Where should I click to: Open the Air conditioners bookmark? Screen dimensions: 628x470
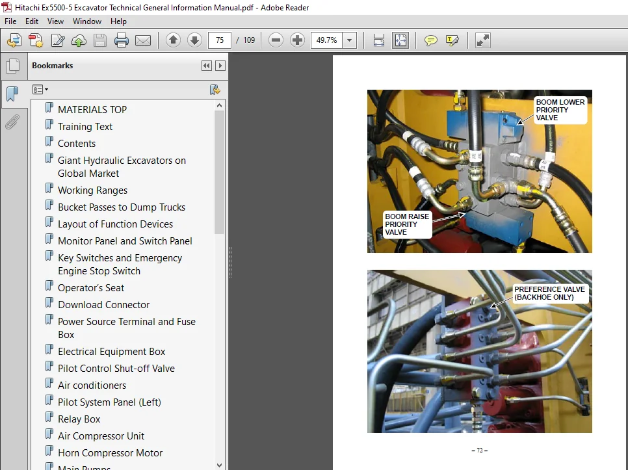(x=92, y=385)
